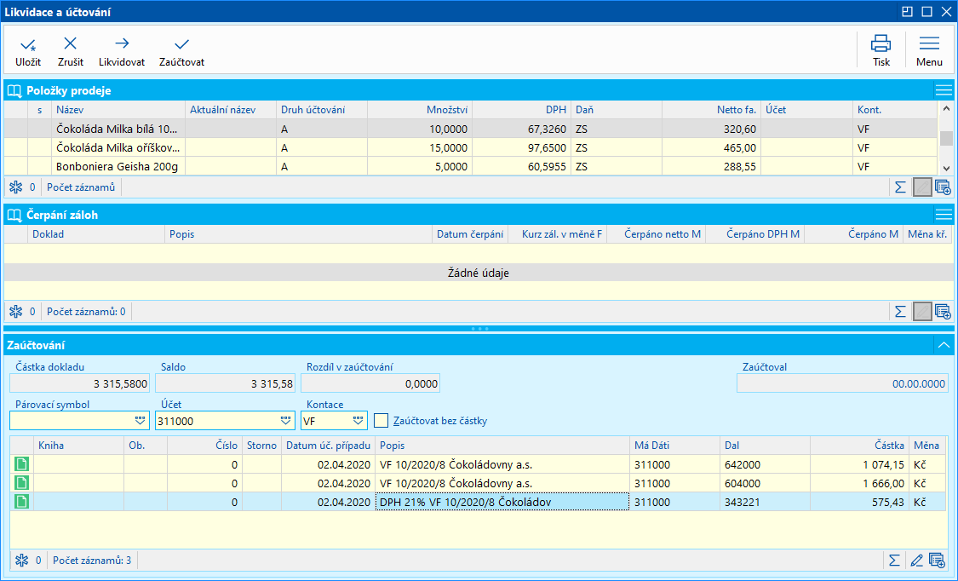The width and height of the screenshot is (958, 581).
Task: Select row Bonboniera Geisha 200g
Action: (x=470, y=166)
